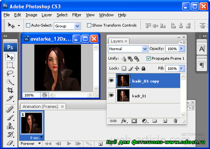
Task: Open the Normal blend mode dropdown
Action: click(128, 49)
